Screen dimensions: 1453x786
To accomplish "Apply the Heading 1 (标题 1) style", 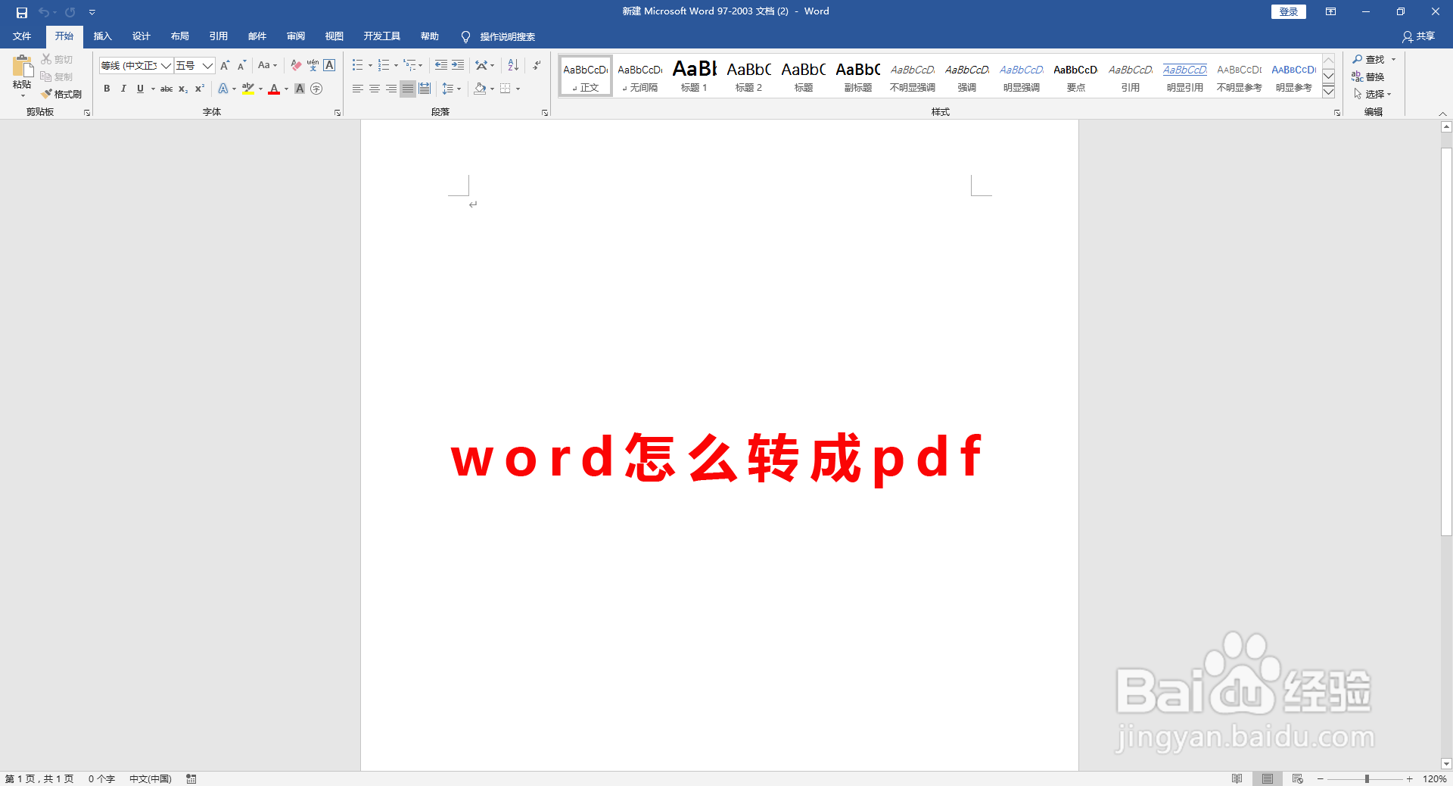I will [694, 76].
